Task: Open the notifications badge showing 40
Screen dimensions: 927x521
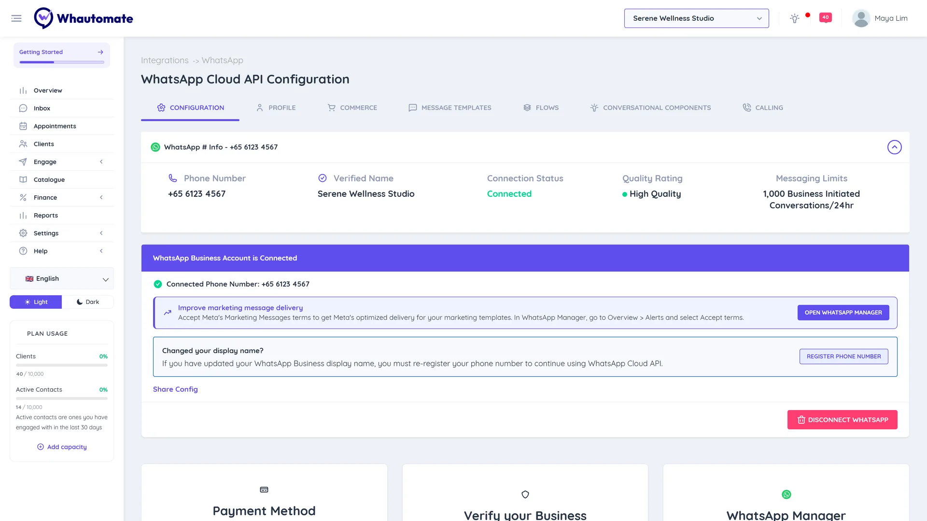Action: click(826, 17)
